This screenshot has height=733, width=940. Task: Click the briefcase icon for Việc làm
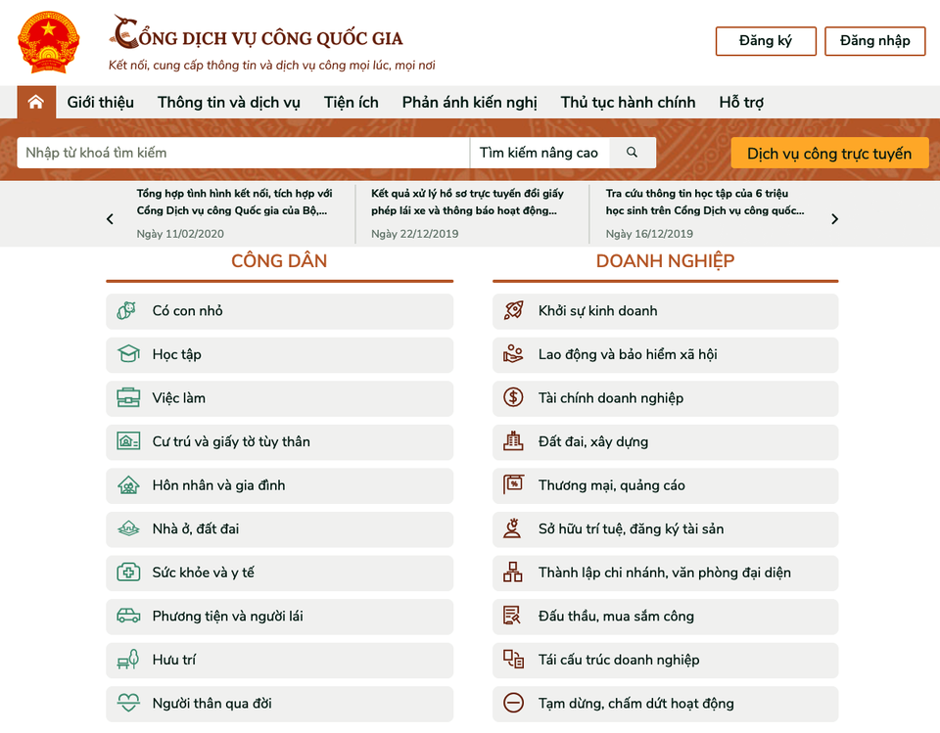point(127,398)
